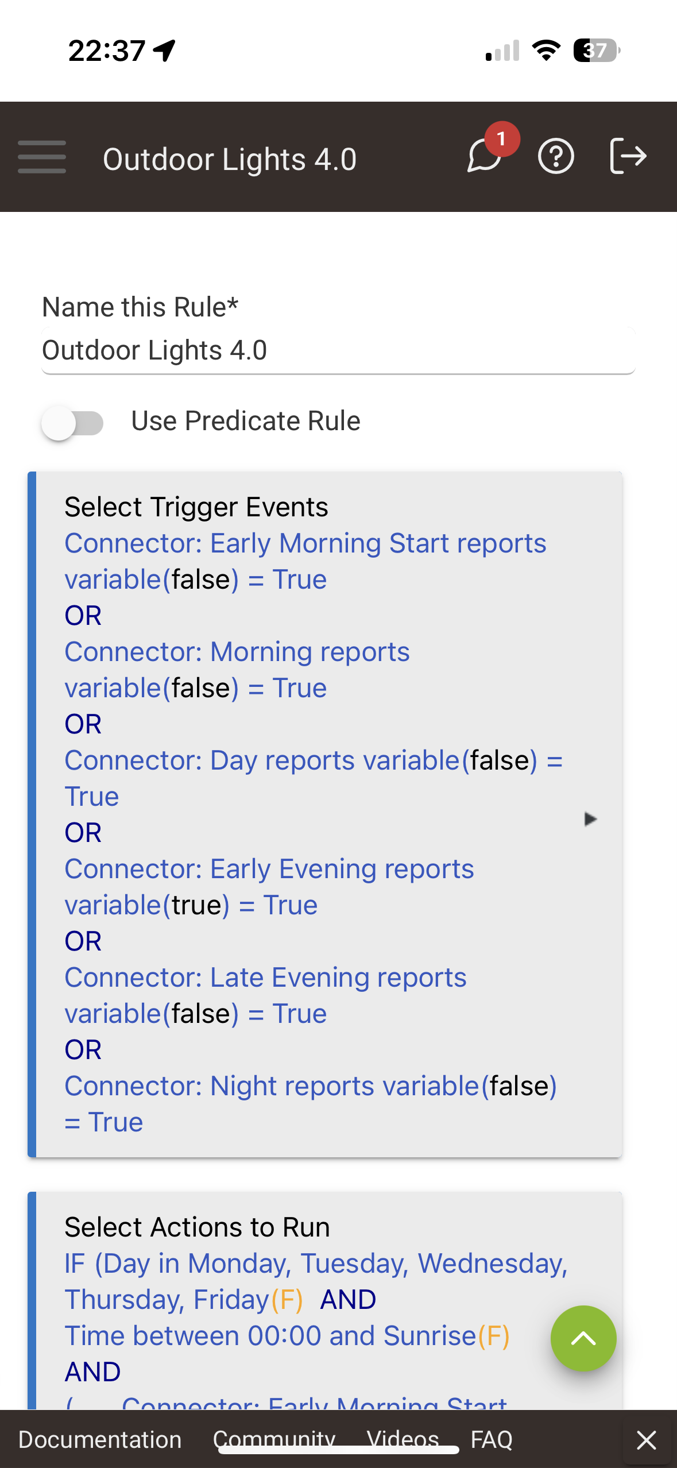The image size is (677, 1468).
Task: Open the Documentation link
Action: tap(100, 1440)
